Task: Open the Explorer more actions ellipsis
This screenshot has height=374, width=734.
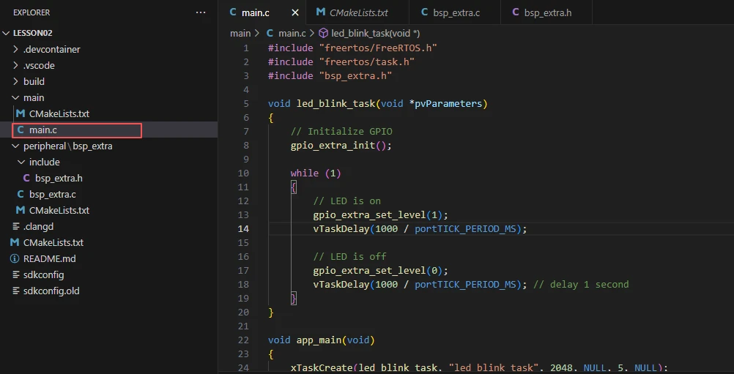Action: 201,12
